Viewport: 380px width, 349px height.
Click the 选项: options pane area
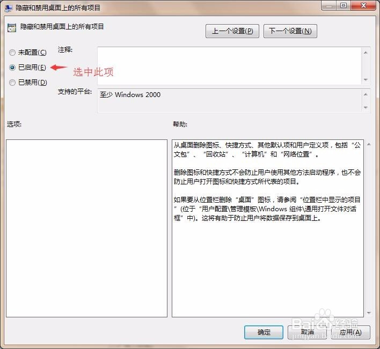pos(86,228)
